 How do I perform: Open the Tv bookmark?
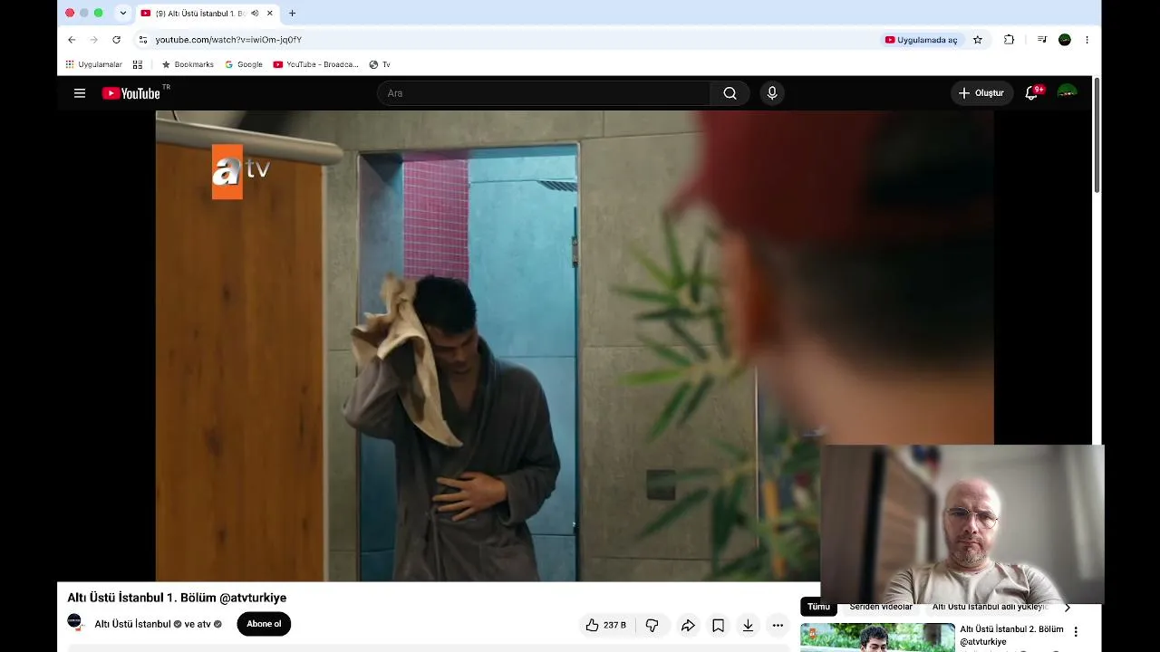click(380, 65)
